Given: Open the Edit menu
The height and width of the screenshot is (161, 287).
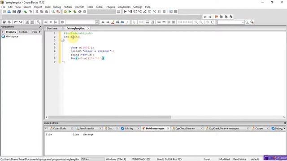Looking at the screenshot, I should [x=10, y=7].
